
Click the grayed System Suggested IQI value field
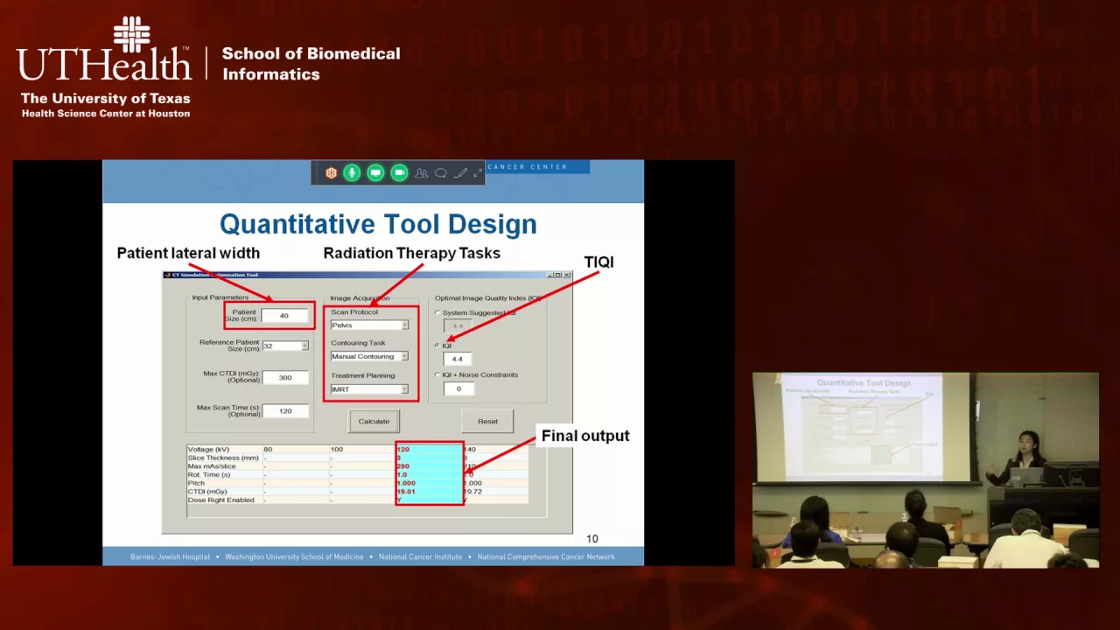(458, 325)
